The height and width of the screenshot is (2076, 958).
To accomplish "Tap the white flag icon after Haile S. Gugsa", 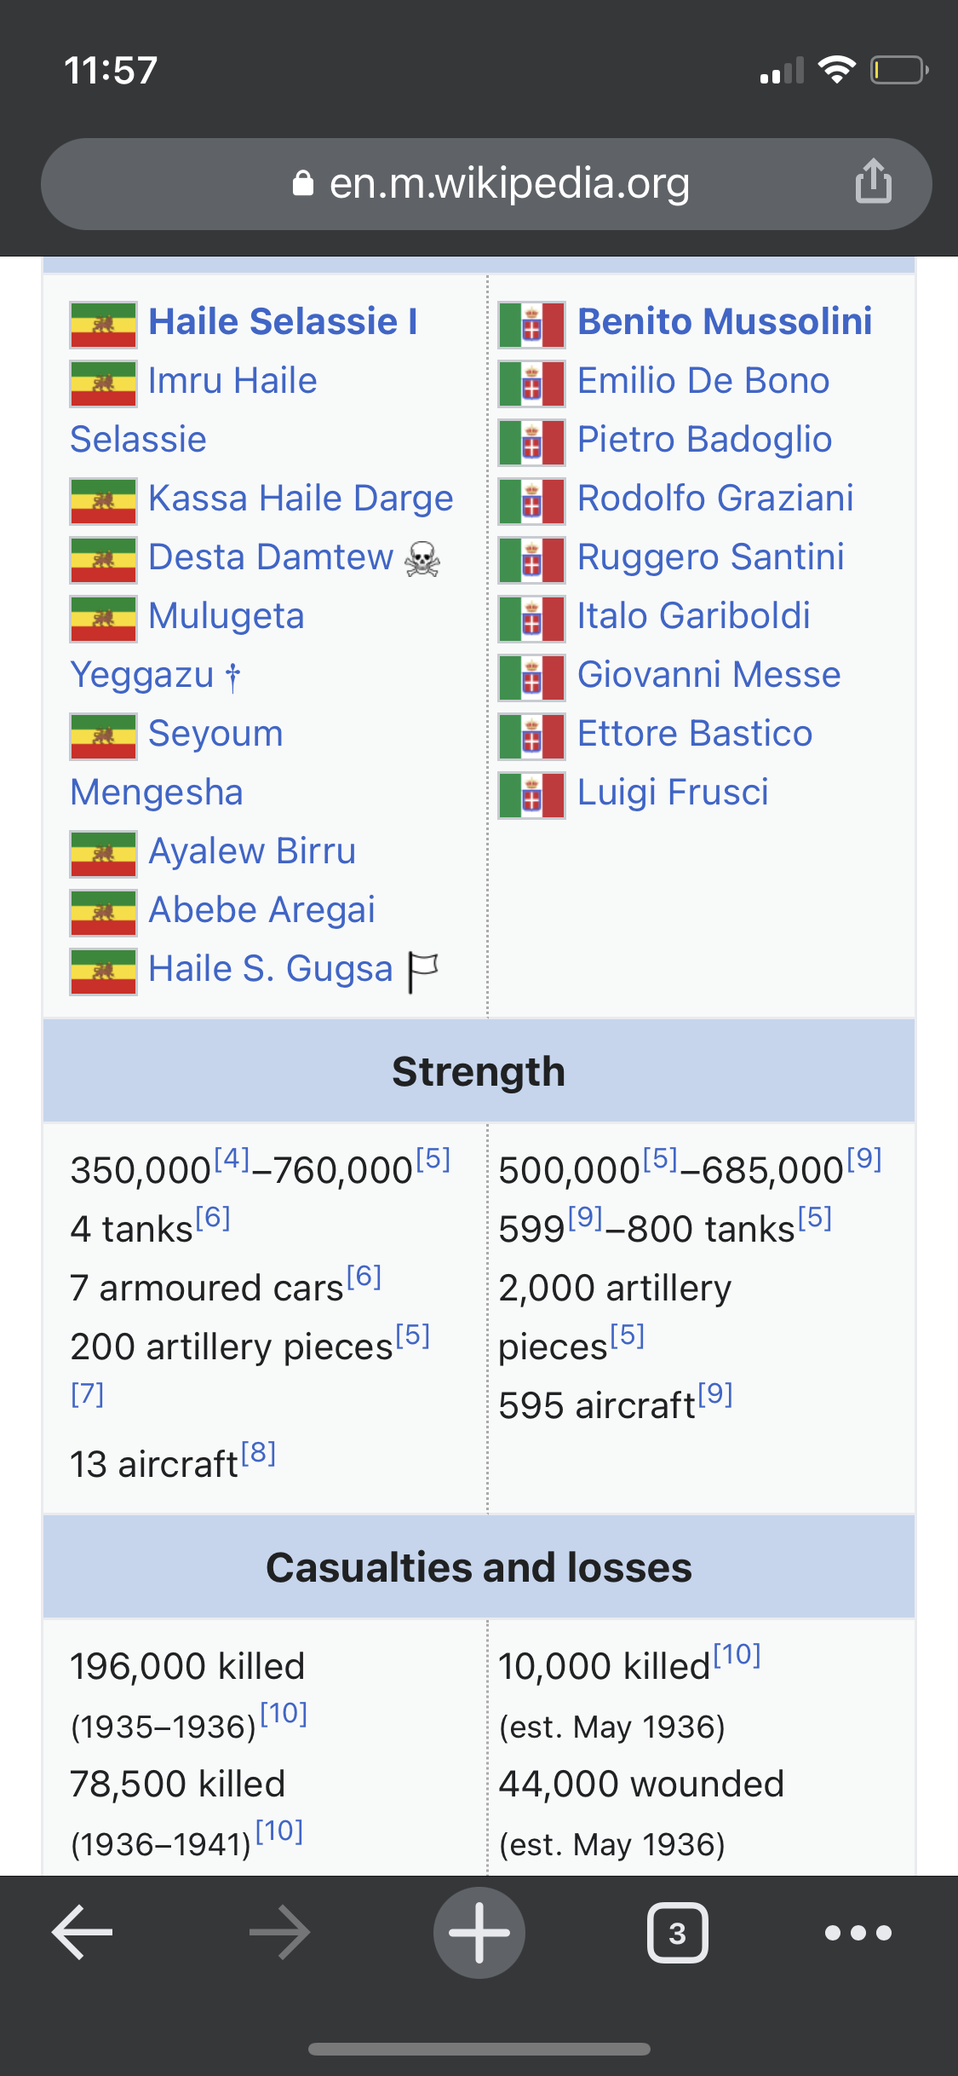I will 423,972.
